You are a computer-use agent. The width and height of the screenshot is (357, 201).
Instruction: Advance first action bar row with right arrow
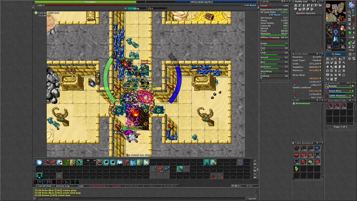(255, 161)
